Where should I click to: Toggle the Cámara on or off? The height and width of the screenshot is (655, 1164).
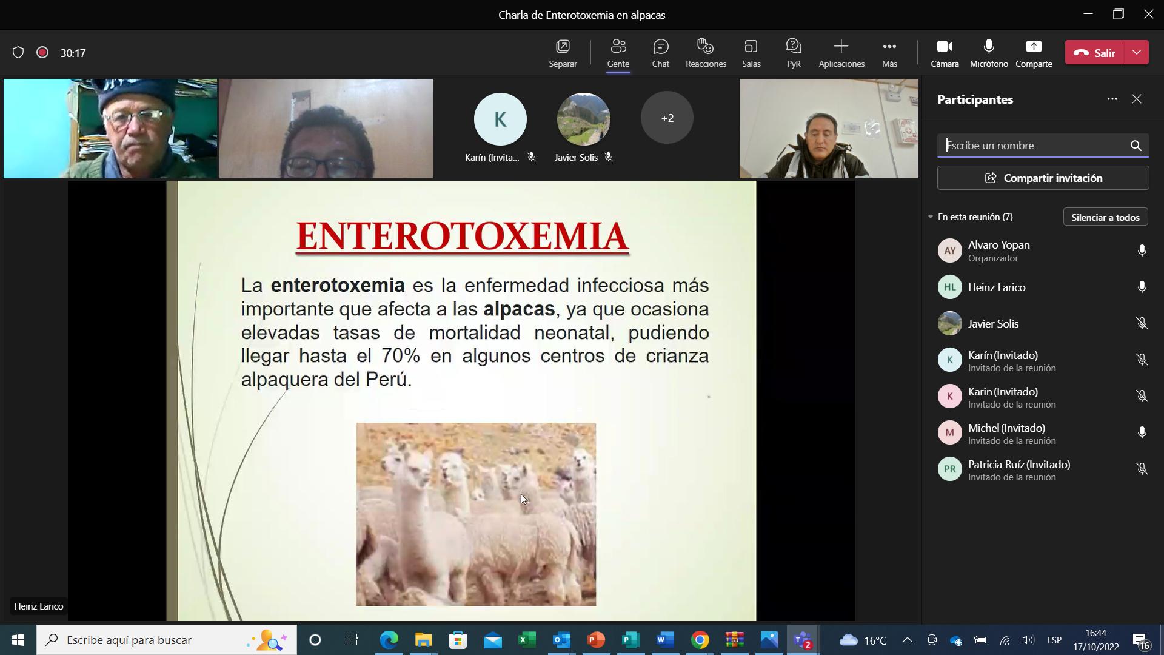[944, 53]
